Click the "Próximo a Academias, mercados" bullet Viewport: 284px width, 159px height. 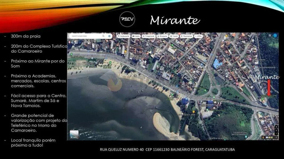(38, 81)
